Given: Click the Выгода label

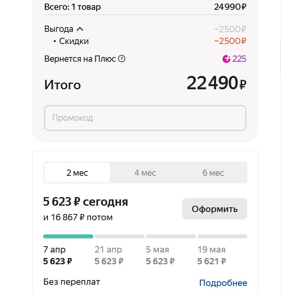Looking at the screenshot, I should point(58,29).
